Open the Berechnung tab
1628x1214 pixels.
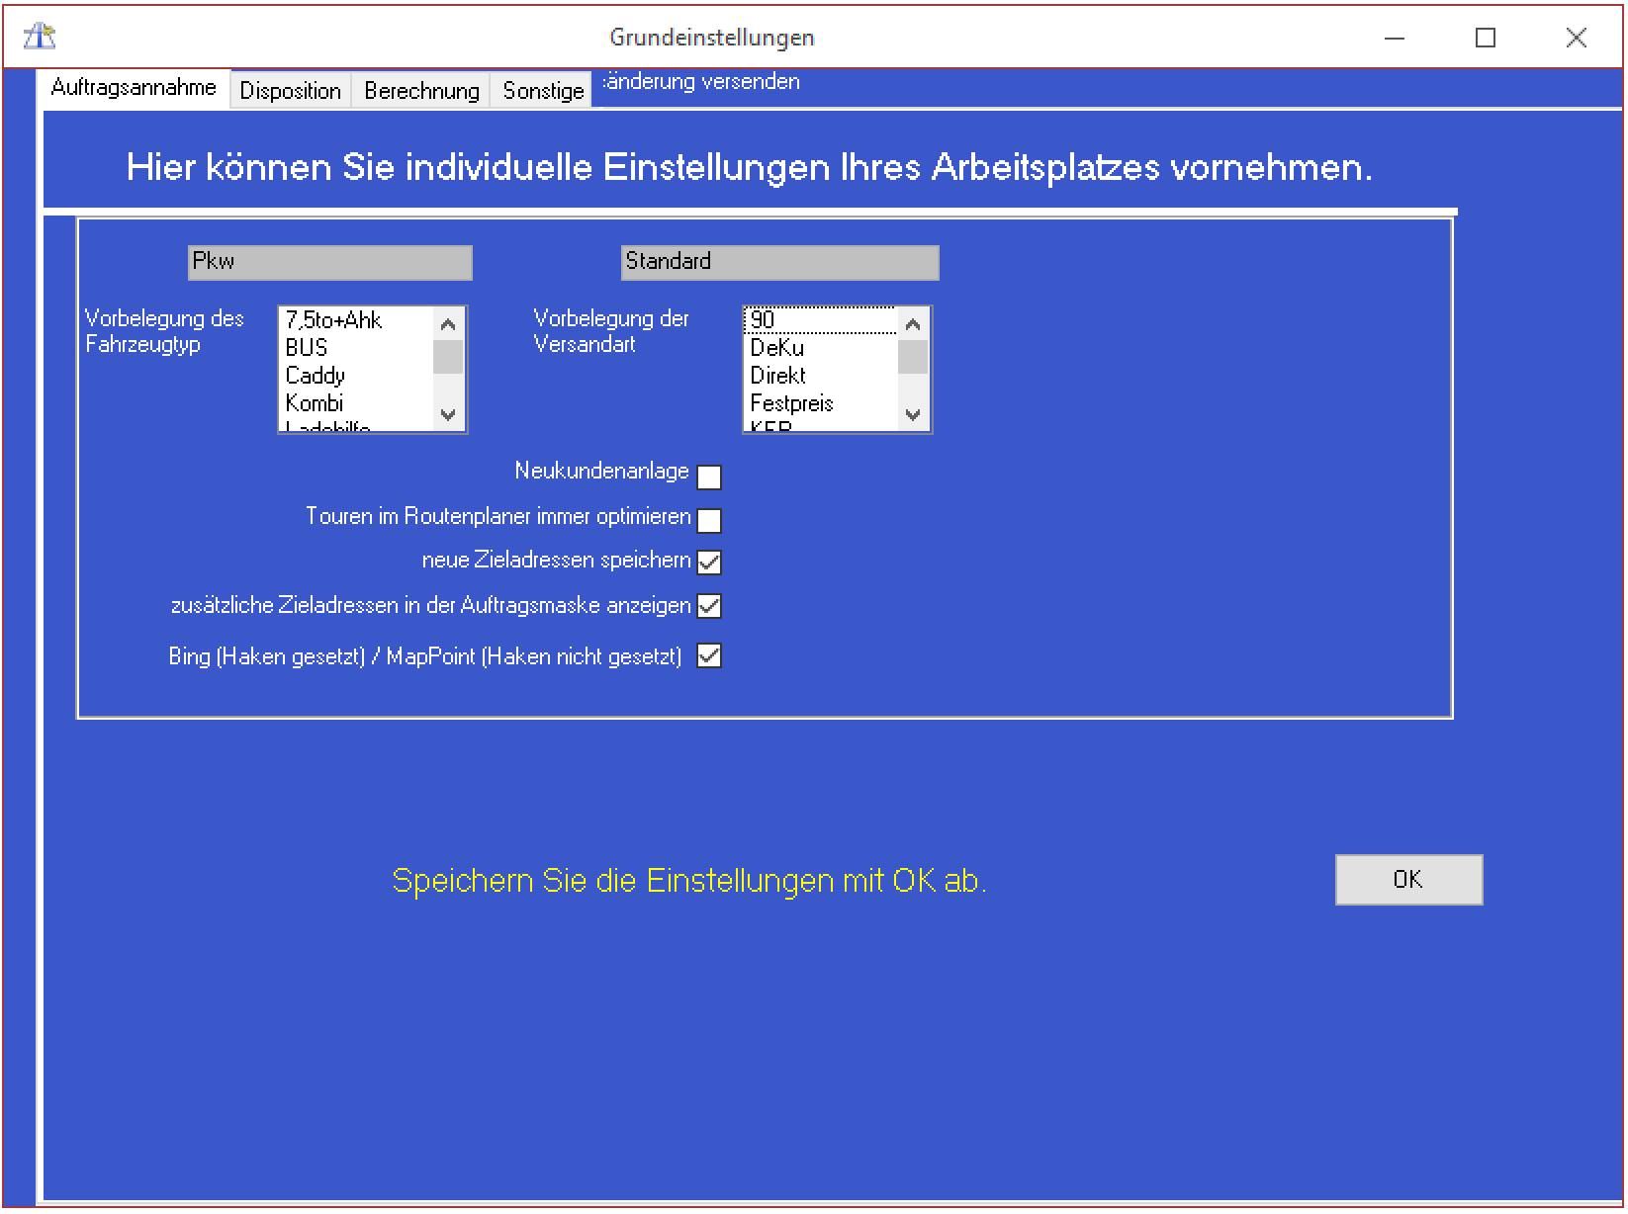tap(421, 91)
